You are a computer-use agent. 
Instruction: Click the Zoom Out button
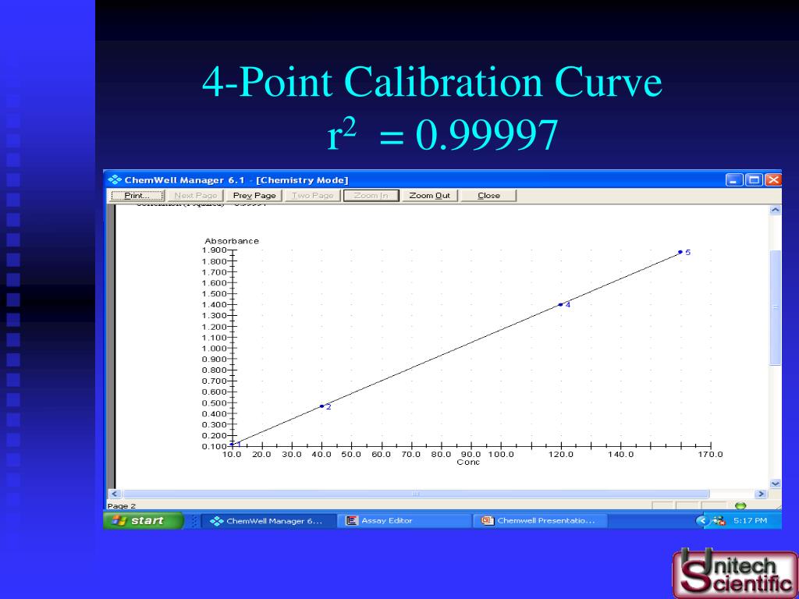pos(430,196)
